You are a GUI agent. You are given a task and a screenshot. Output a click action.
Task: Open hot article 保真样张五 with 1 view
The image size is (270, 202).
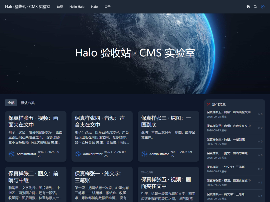coord(228,181)
